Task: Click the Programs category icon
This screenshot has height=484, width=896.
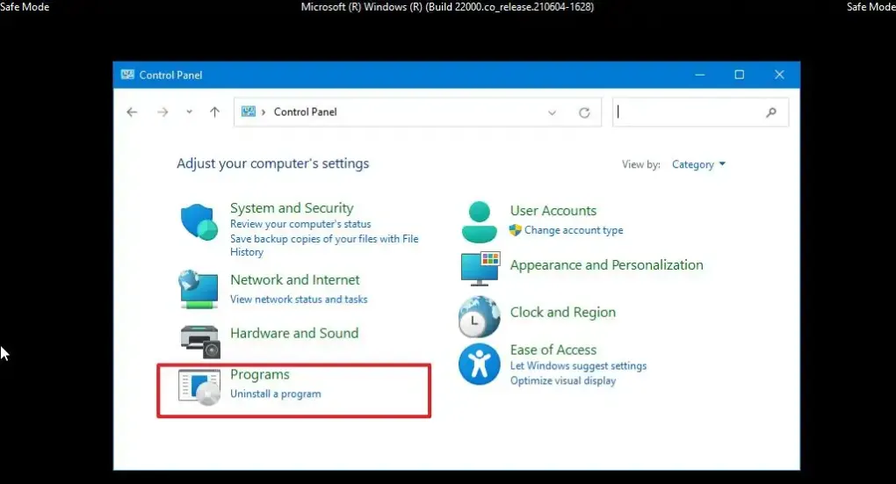Action: pos(199,386)
